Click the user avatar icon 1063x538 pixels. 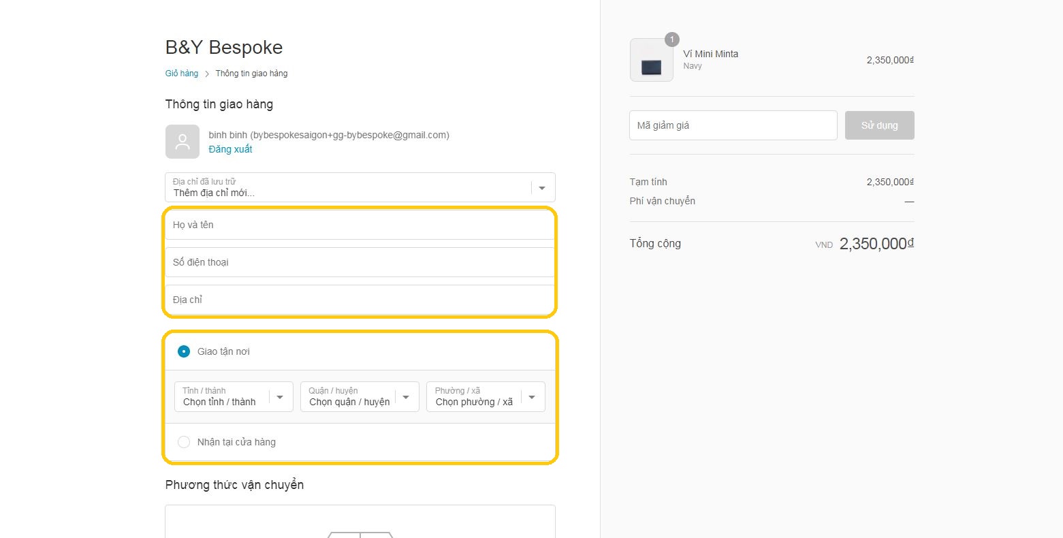point(183,142)
